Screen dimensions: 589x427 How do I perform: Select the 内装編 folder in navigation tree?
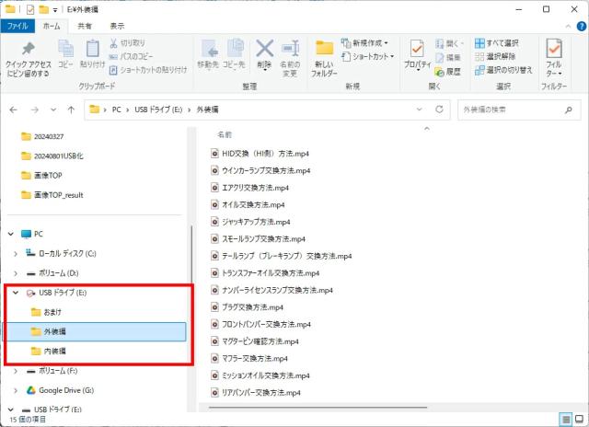coord(54,351)
